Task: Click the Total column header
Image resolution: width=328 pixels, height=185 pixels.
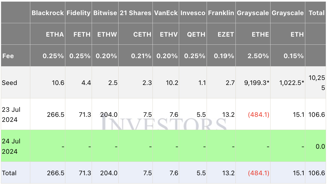Action: click(x=317, y=13)
